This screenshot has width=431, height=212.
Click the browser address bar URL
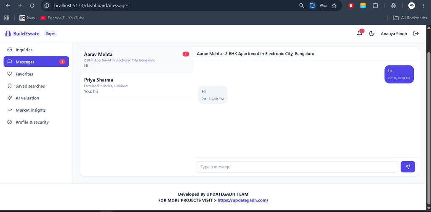click(91, 5)
